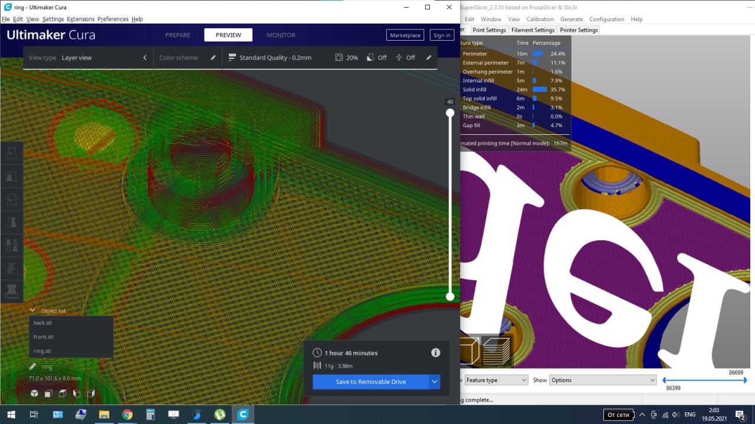The height and width of the screenshot is (424, 755).
Task: Switch Cura camera to 3D view cube
Action: point(34,393)
